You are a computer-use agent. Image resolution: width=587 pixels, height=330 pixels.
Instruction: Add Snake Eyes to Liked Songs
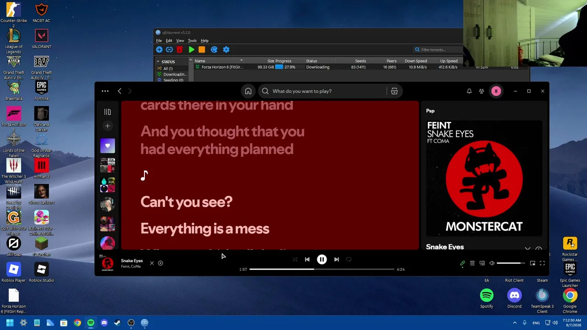[x=161, y=263]
